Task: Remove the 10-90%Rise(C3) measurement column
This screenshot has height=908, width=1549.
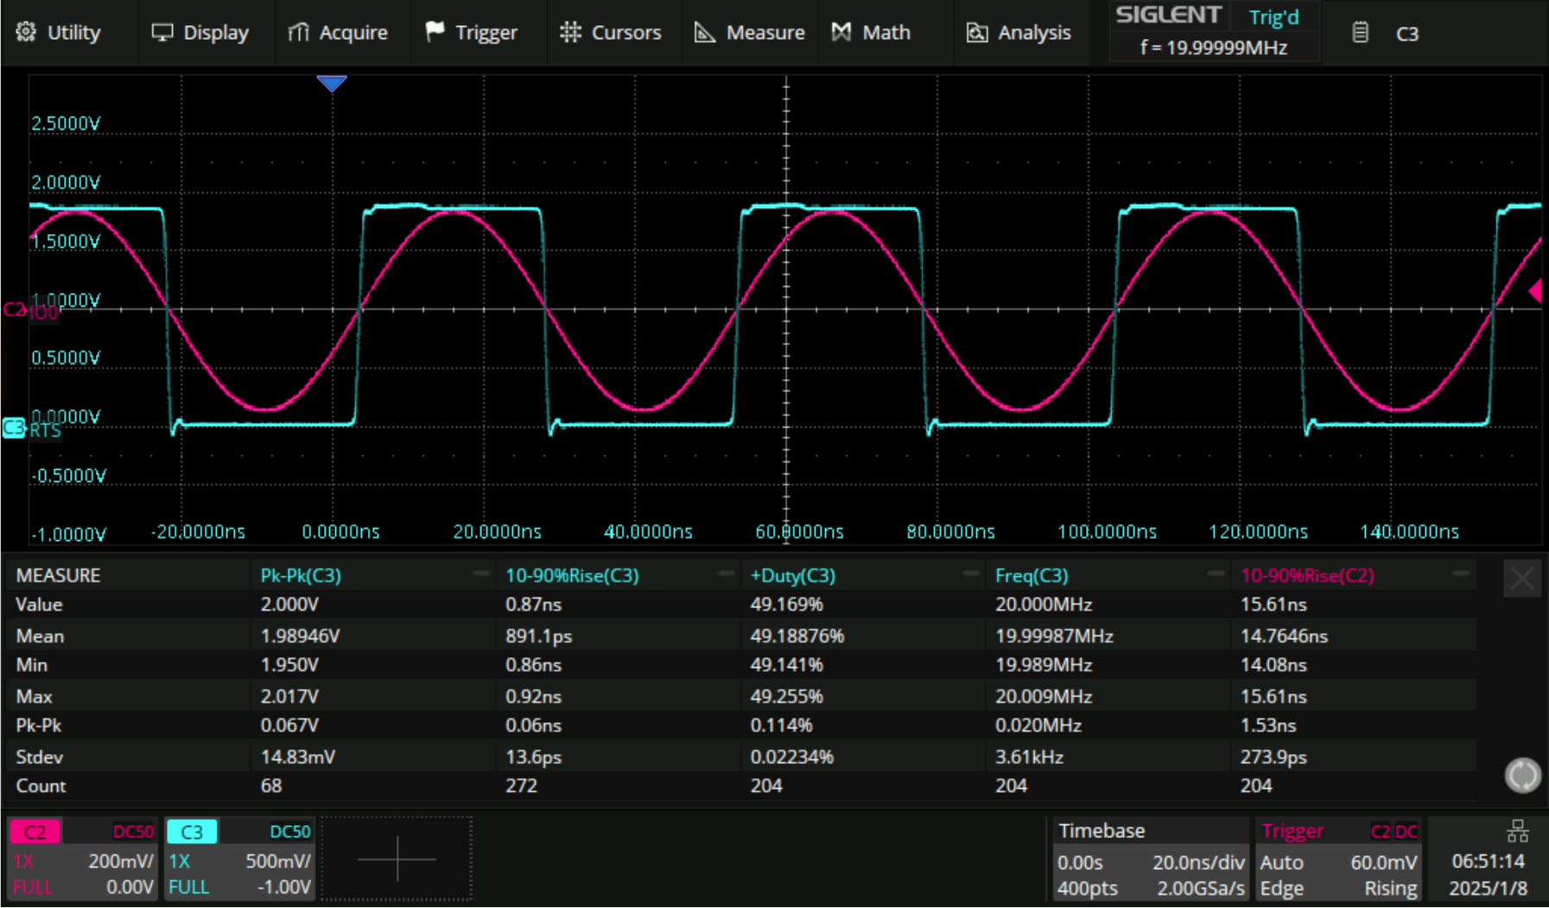Action: point(726,574)
